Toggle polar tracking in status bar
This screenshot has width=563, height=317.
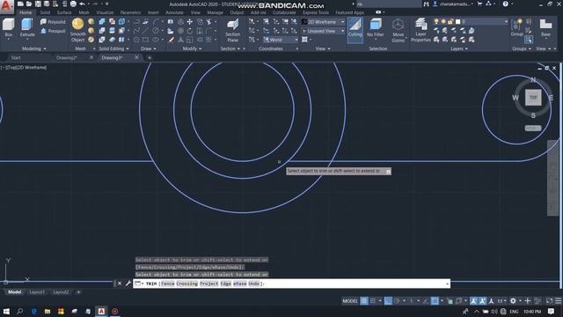(397, 301)
